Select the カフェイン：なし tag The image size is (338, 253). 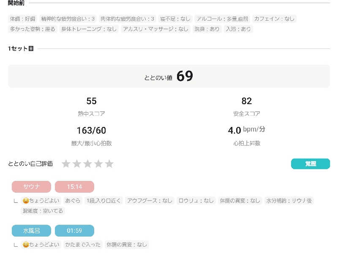pyautogui.click(x=274, y=19)
